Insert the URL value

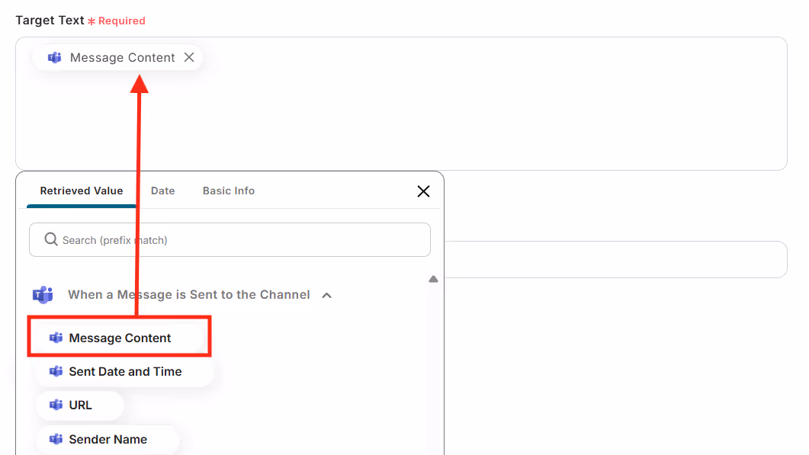coord(79,405)
